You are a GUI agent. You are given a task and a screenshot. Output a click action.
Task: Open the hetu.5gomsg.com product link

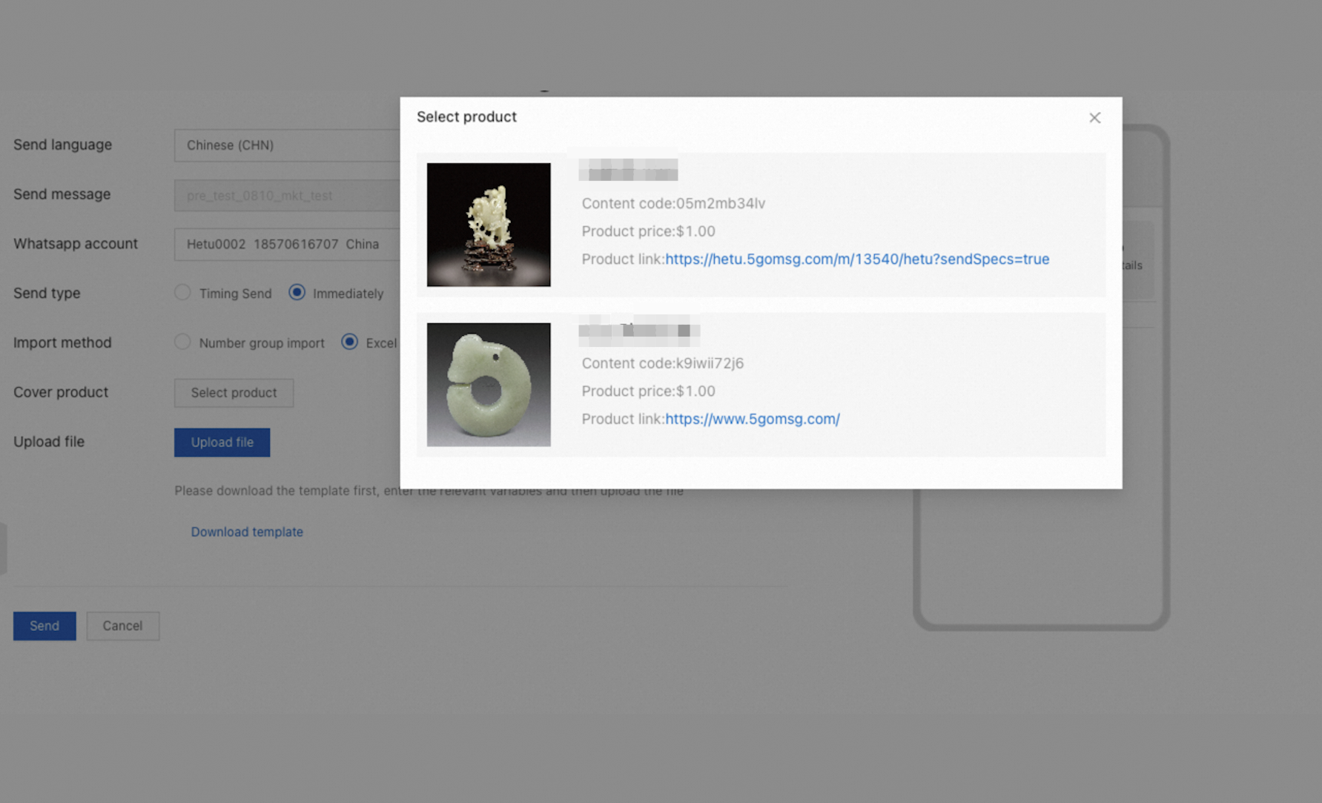tap(857, 259)
